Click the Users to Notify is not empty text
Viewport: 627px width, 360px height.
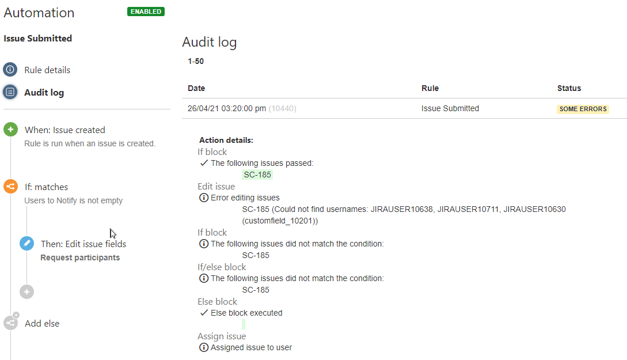[74, 200]
